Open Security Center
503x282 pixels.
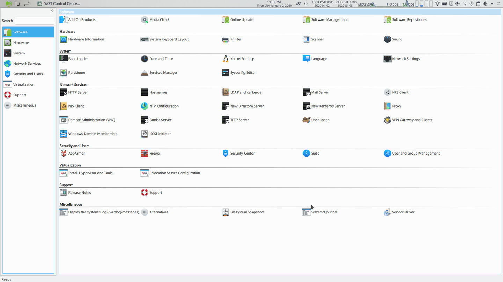[238, 154]
